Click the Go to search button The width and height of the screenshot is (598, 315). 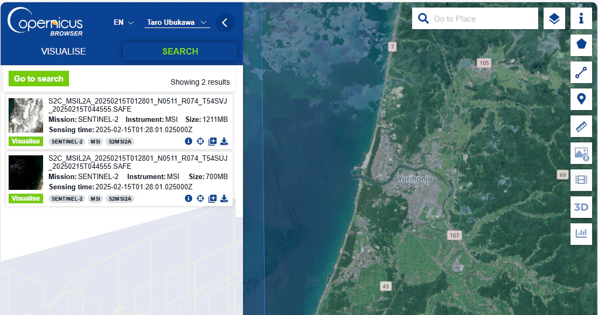38,79
